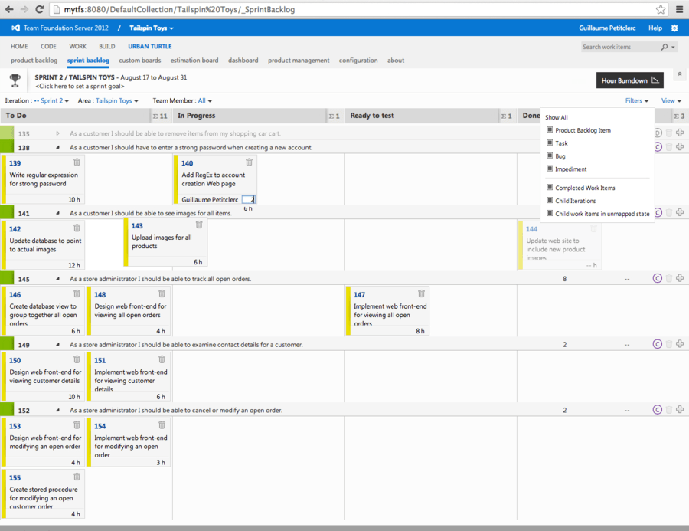Click trash icon on task 154
The width and height of the screenshot is (689, 531).
click(162, 424)
